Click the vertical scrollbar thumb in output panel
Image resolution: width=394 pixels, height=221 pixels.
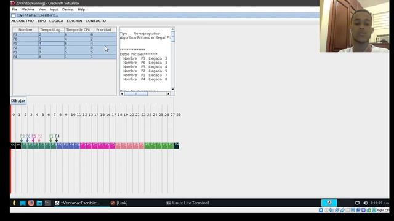[173, 37]
